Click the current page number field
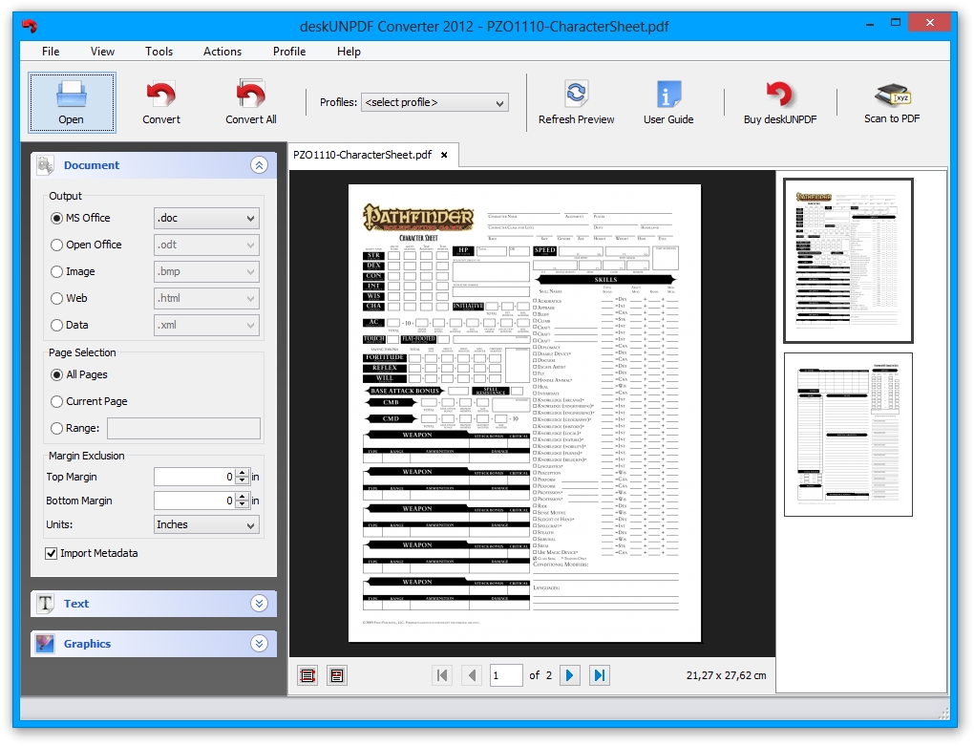 pos(506,675)
